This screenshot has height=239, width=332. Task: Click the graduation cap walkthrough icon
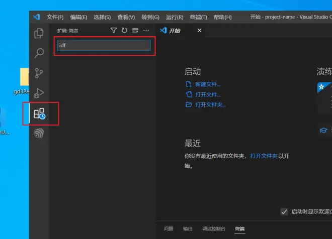(323, 130)
